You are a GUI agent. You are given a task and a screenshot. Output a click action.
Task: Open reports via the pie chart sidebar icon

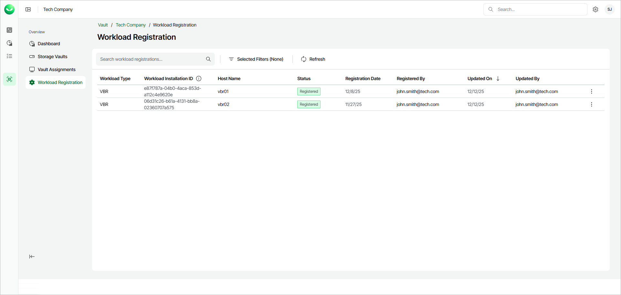[x=9, y=43]
